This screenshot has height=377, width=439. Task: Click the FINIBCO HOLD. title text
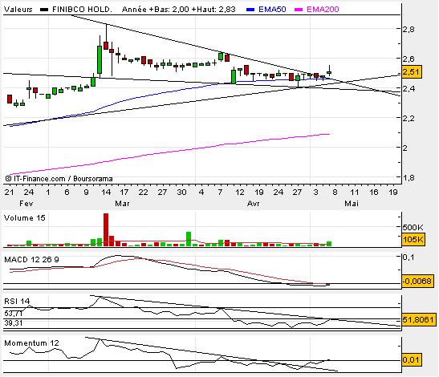tap(82, 10)
